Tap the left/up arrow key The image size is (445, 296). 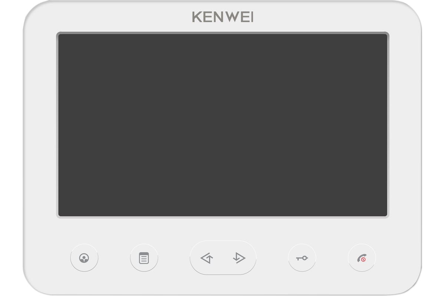click(x=207, y=258)
